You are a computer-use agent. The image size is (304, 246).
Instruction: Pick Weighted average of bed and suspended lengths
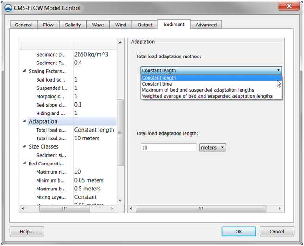coord(211,96)
